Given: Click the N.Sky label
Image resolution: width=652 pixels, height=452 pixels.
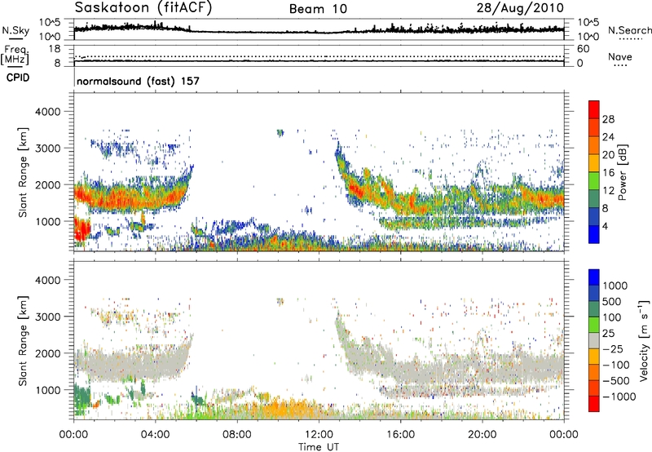Looking at the screenshot, I should coord(15,30).
